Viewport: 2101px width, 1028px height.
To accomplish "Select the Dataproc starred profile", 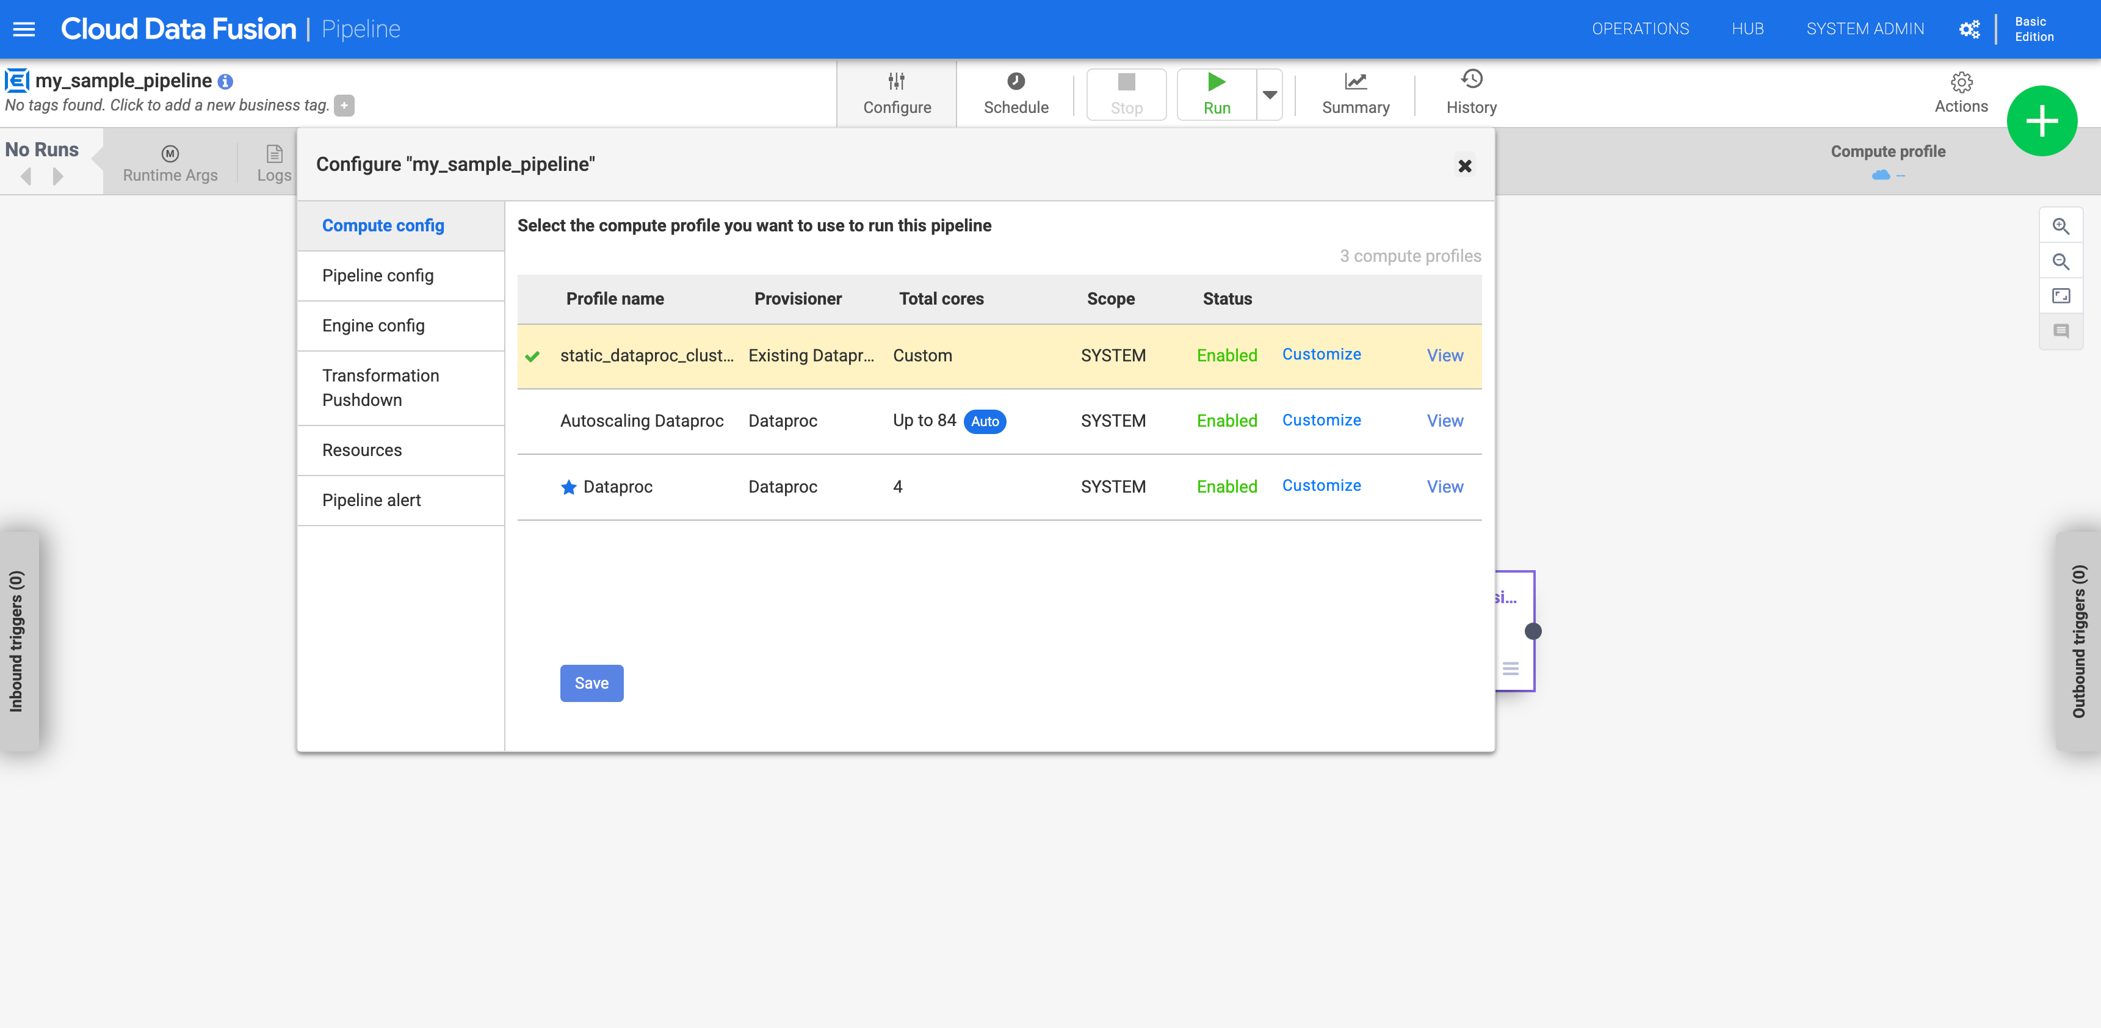I will [618, 487].
